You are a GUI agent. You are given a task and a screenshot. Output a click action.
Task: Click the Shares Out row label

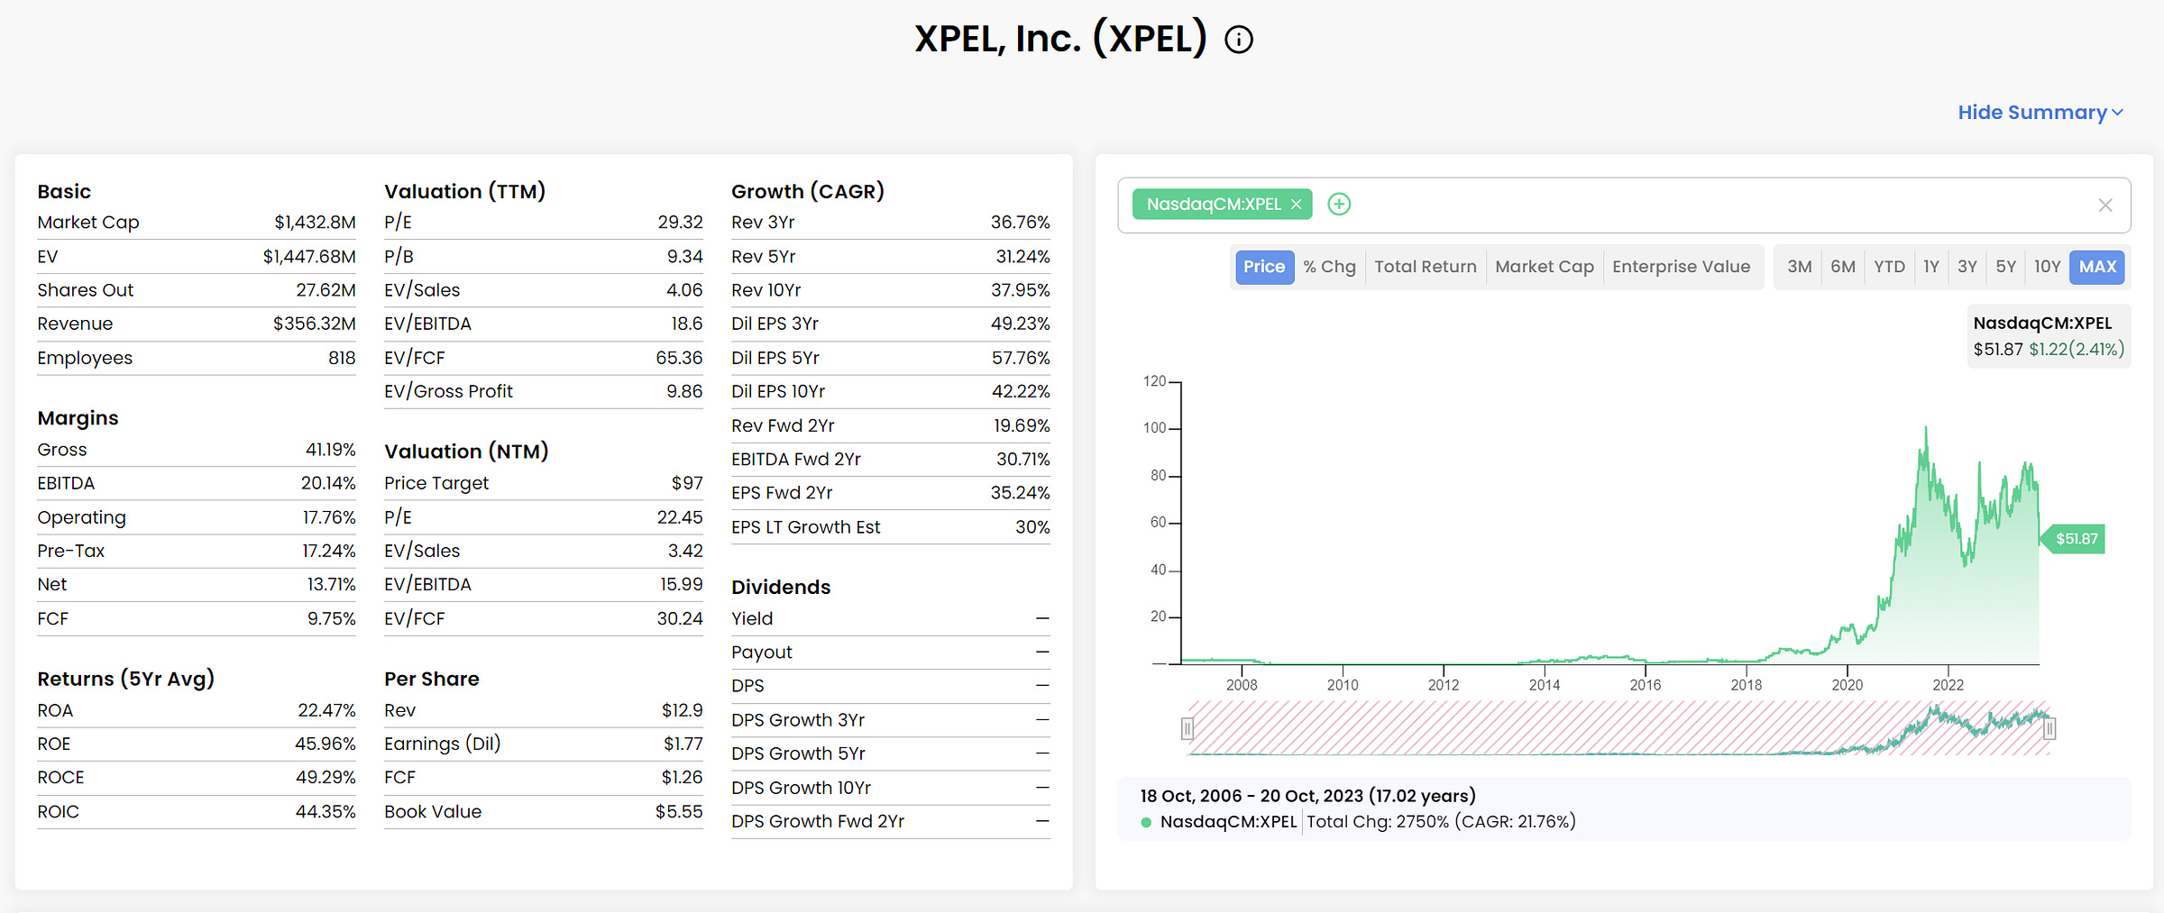[85, 290]
